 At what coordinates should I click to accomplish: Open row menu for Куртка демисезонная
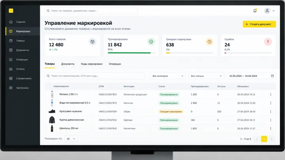271,120
